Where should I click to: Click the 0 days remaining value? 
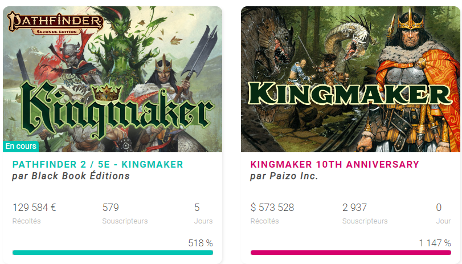tap(439, 208)
